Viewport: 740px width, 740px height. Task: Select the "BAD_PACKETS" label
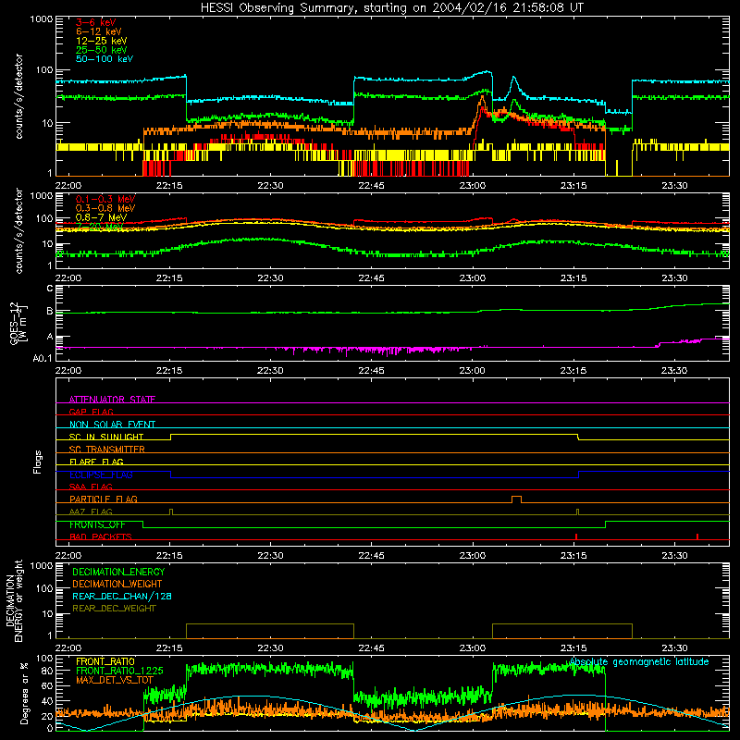pyautogui.click(x=101, y=536)
